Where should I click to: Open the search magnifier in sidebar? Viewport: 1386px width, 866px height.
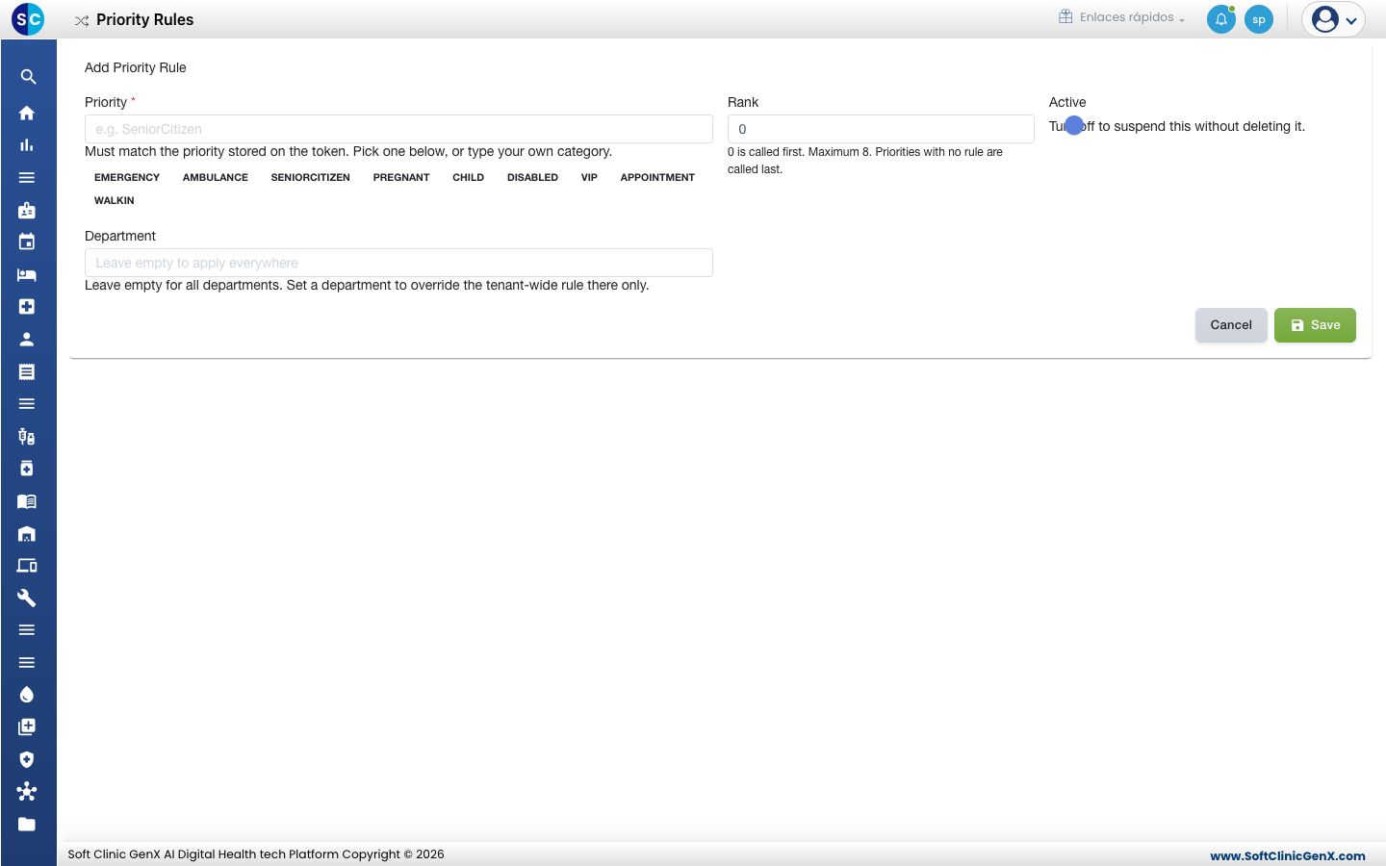pos(28,77)
